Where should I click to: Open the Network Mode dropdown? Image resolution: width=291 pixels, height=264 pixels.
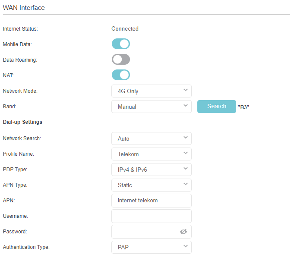[152, 91]
